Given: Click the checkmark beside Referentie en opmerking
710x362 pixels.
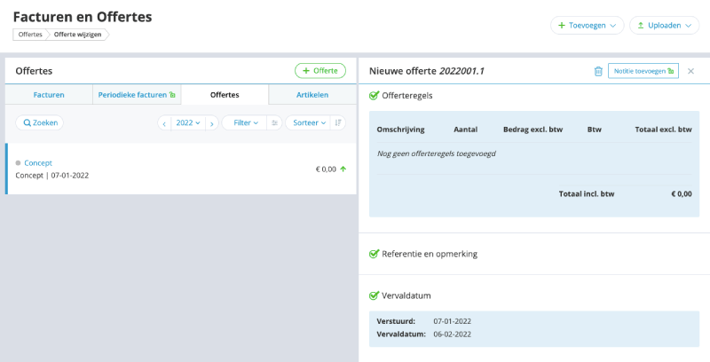Looking at the screenshot, I should pyautogui.click(x=374, y=254).
